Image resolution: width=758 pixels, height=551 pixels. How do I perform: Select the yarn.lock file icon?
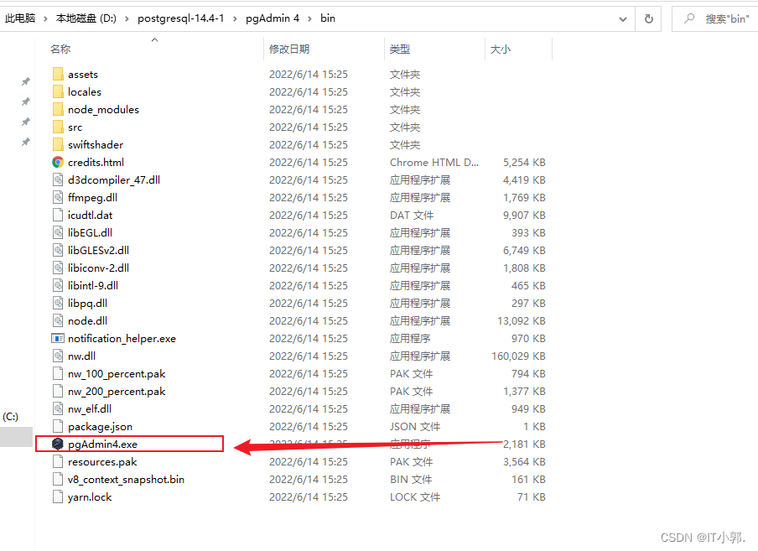click(x=58, y=496)
